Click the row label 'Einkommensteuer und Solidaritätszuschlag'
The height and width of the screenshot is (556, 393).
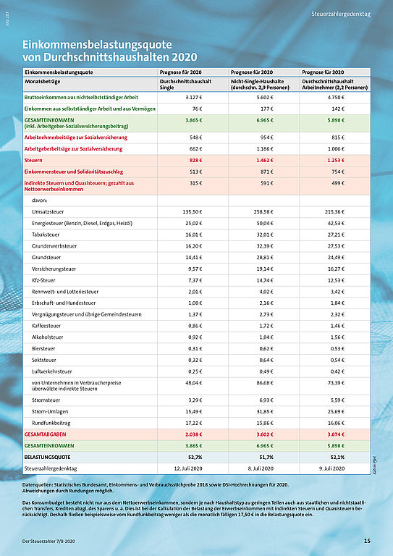tap(74, 172)
